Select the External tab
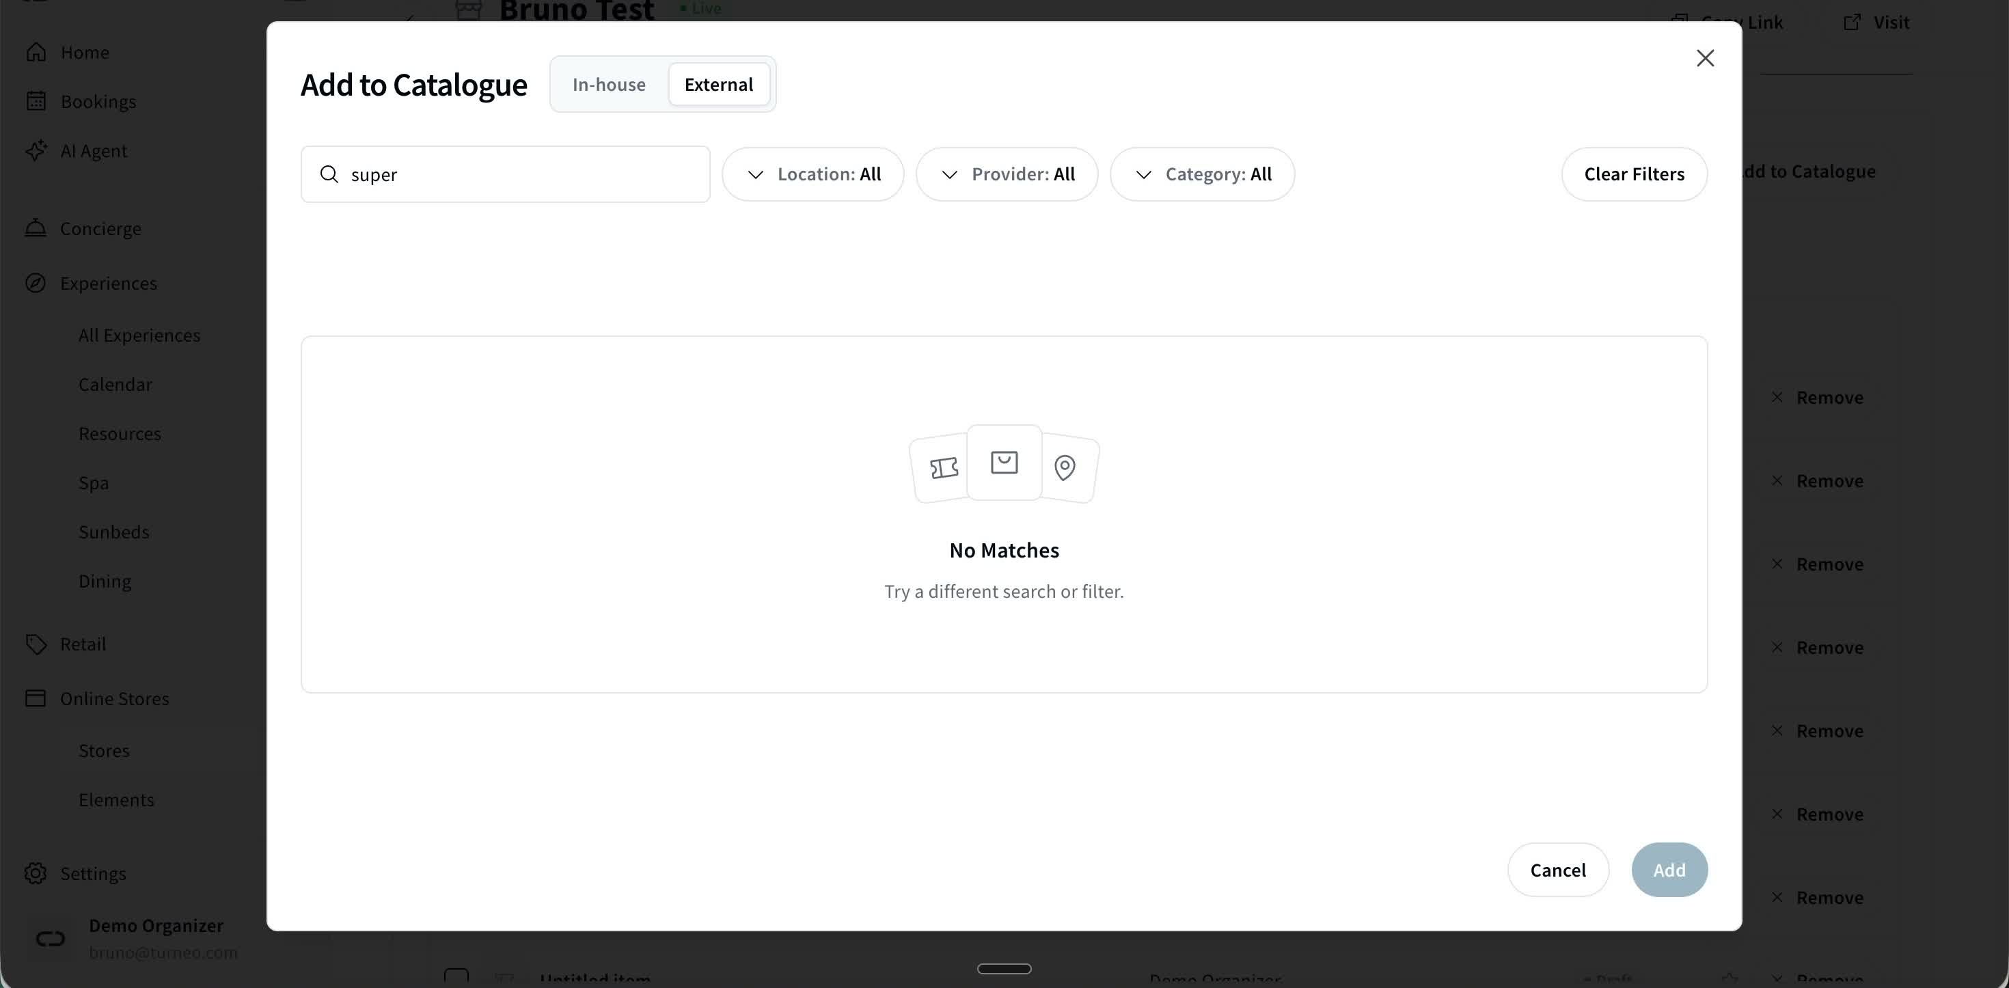 click(x=718, y=84)
